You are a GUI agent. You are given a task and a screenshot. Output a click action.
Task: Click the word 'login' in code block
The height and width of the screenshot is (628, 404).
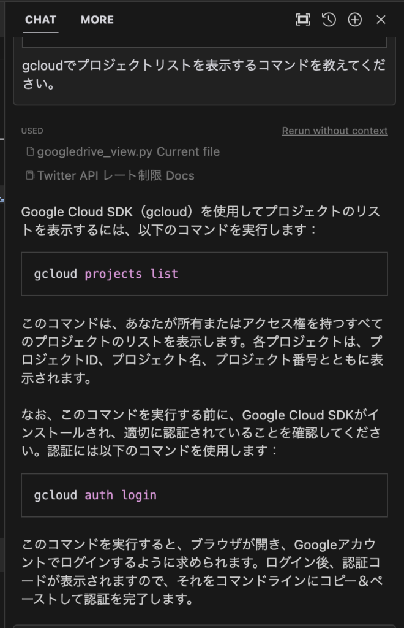tap(139, 496)
